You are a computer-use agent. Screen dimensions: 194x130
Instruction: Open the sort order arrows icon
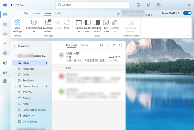click(x=120, y=45)
